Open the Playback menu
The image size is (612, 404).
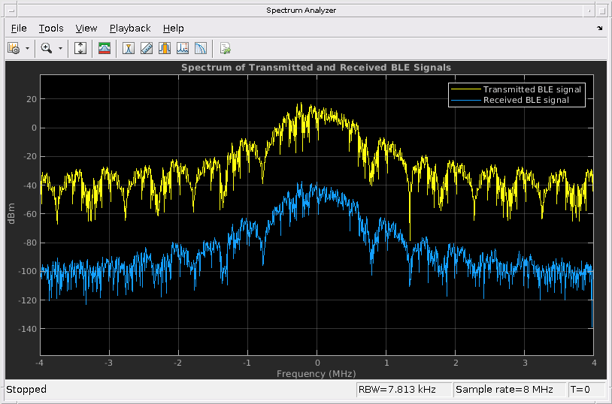point(130,29)
